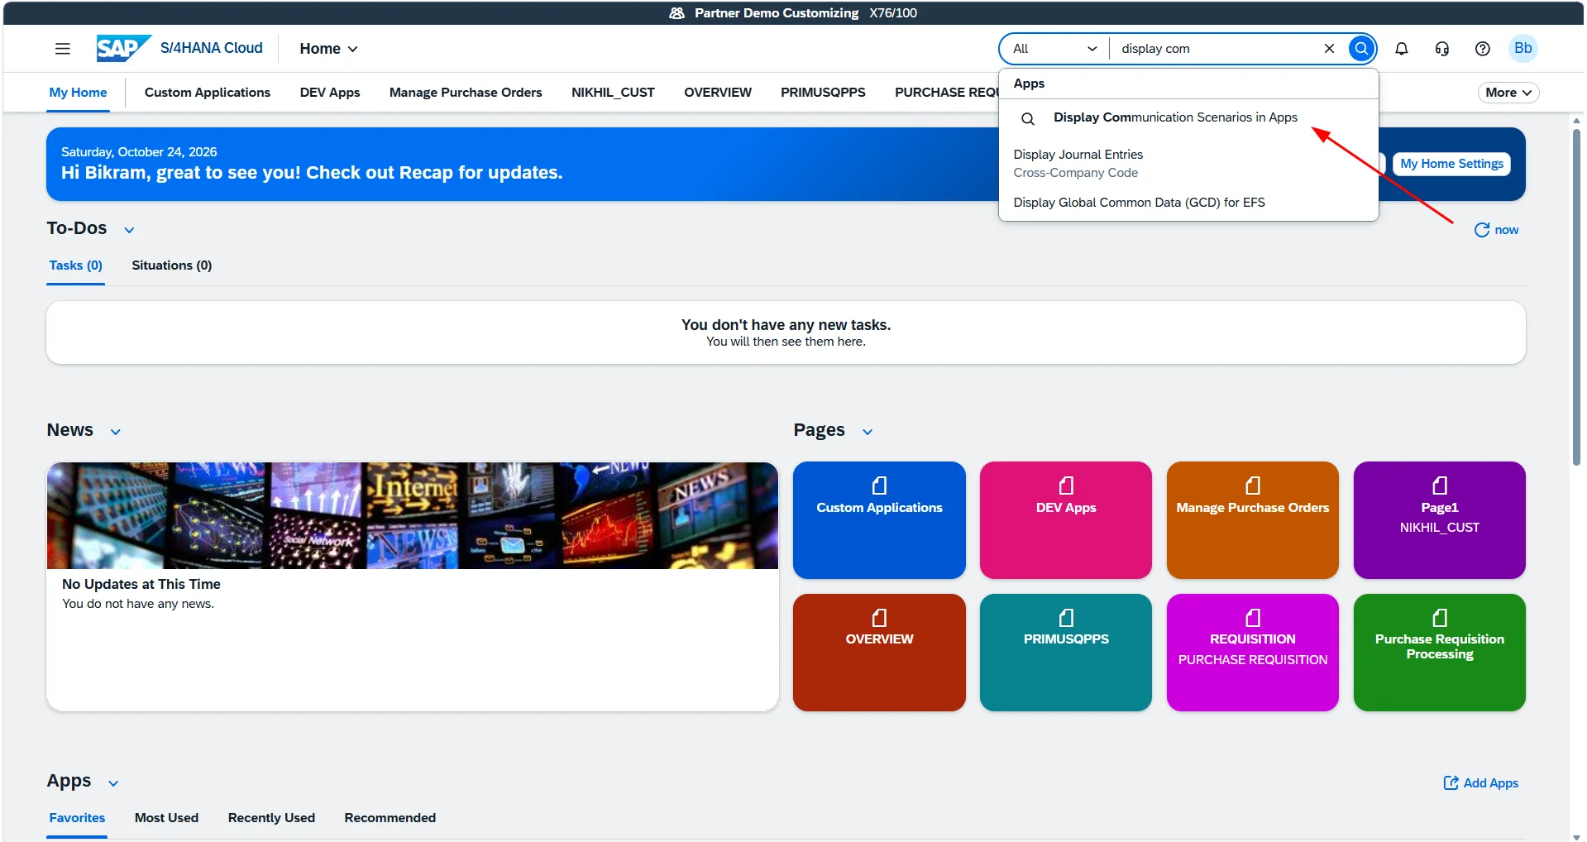Open the REQUISITIION purchase requisition tile
Viewport: 1587px width, 842px height.
click(1252, 653)
